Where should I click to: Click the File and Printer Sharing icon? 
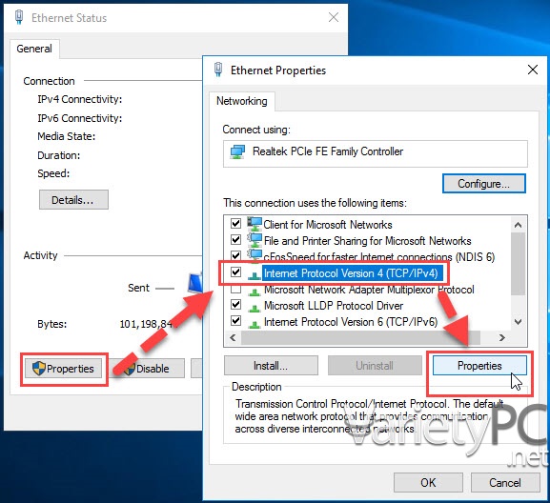pos(255,240)
